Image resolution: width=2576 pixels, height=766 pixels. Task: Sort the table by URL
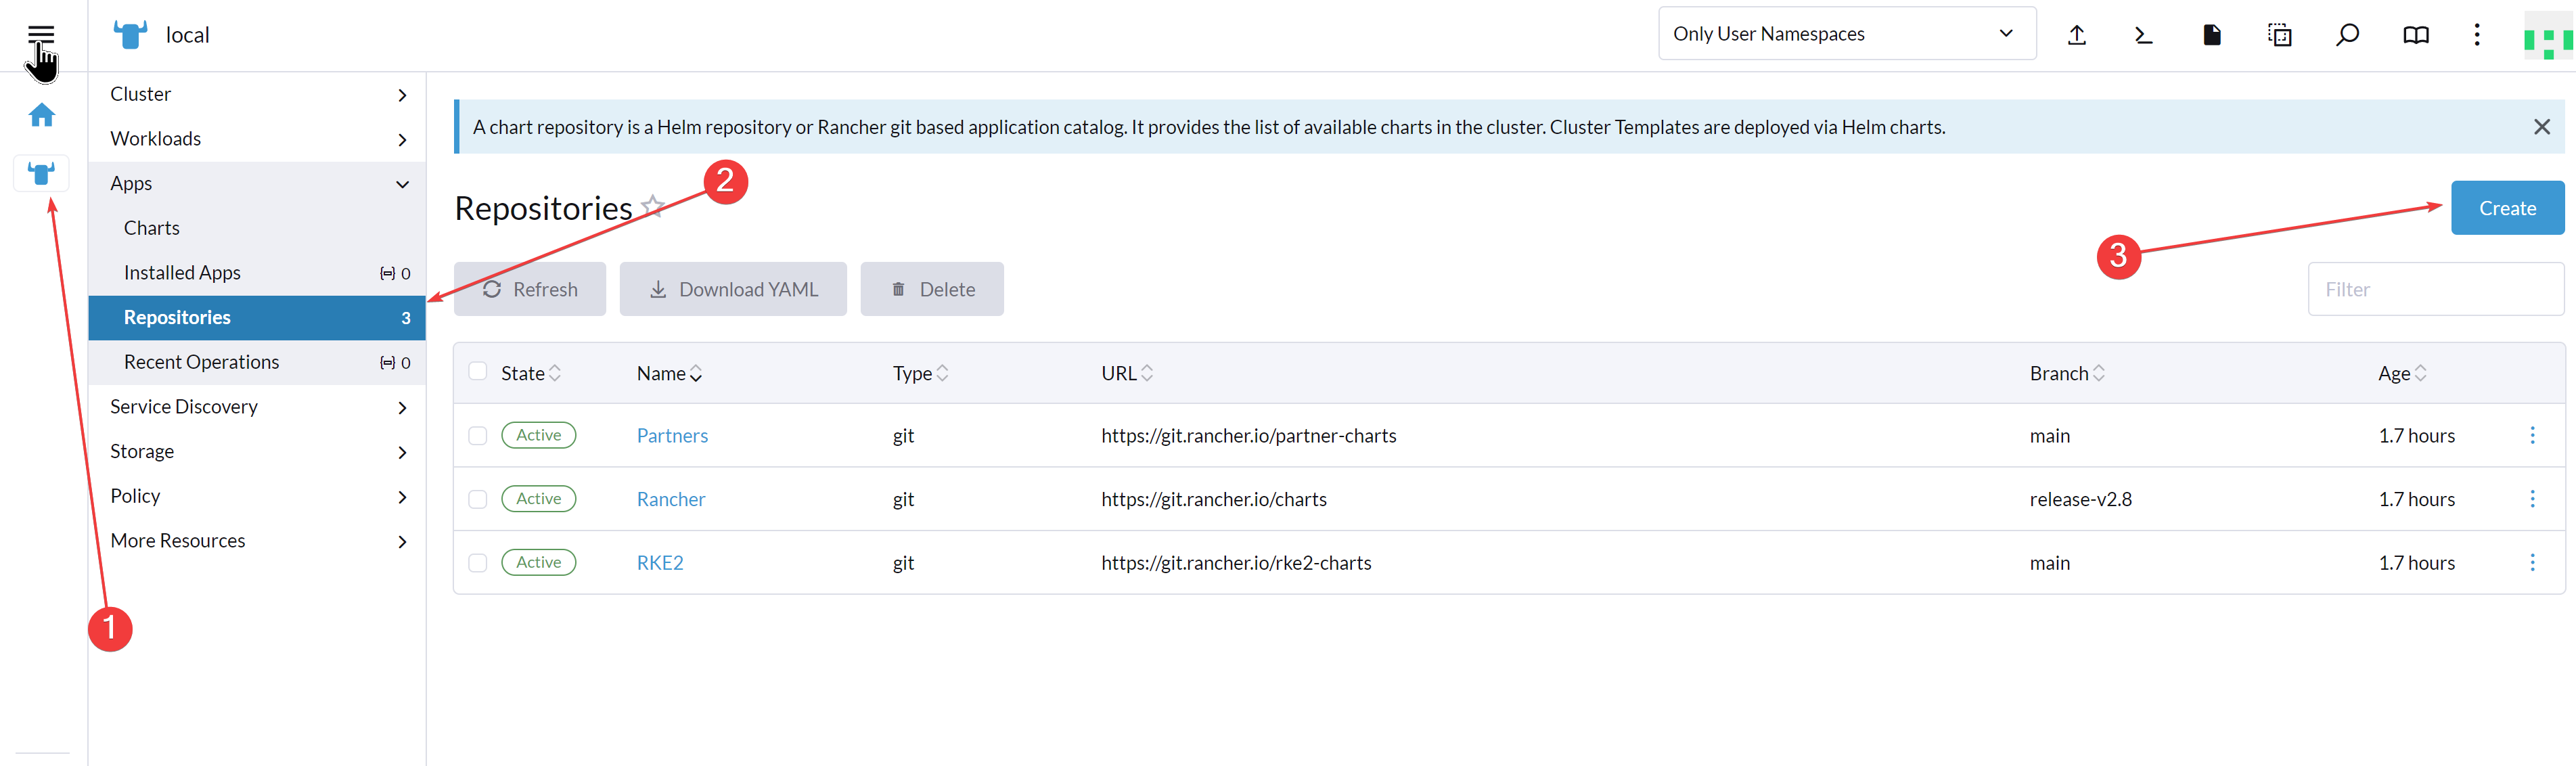(1127, 373)
